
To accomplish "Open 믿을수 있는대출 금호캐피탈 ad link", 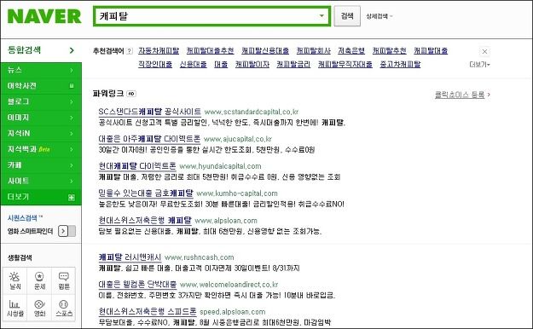I will [146, 193].
